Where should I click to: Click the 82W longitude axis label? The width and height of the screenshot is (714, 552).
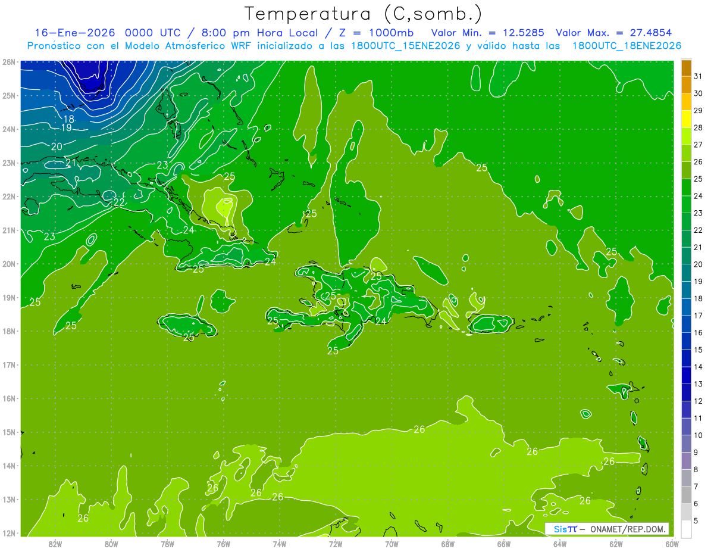pos(55,544)
